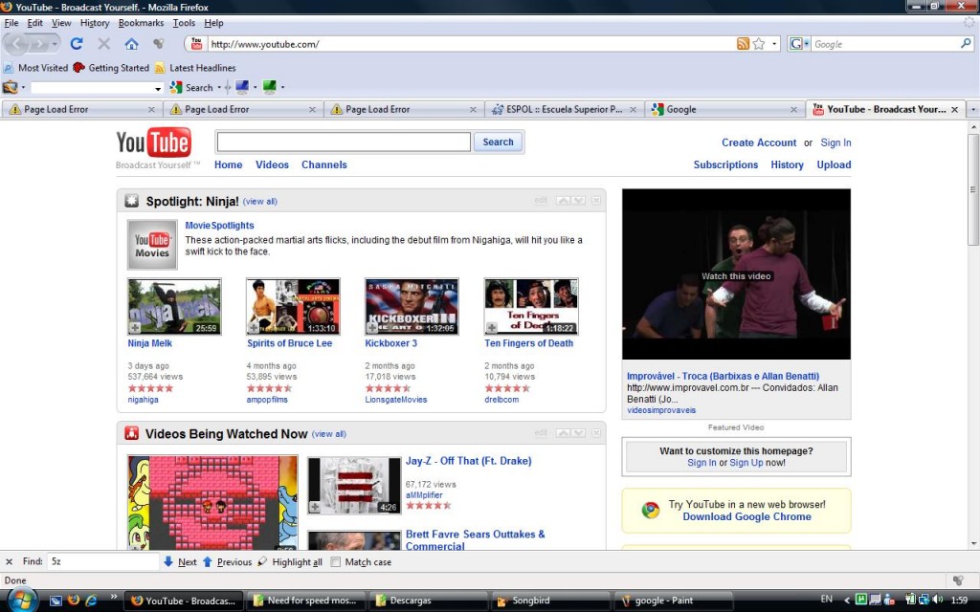Go to the Firefox home page icon

[131, 44]
